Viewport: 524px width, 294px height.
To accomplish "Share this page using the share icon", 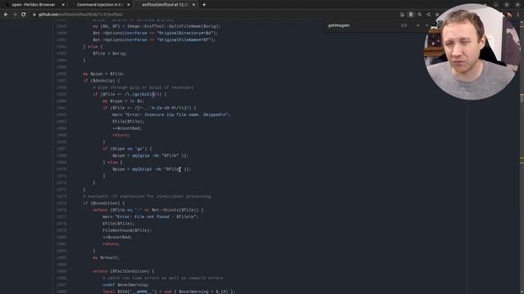I will (428, 15).
